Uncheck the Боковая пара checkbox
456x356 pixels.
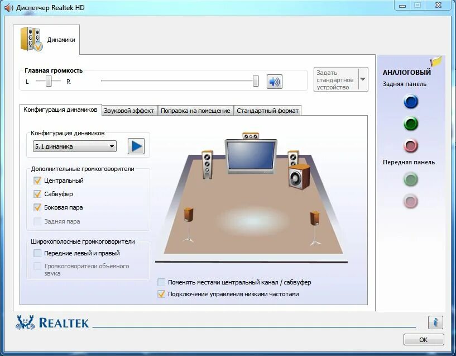[37, 207]
